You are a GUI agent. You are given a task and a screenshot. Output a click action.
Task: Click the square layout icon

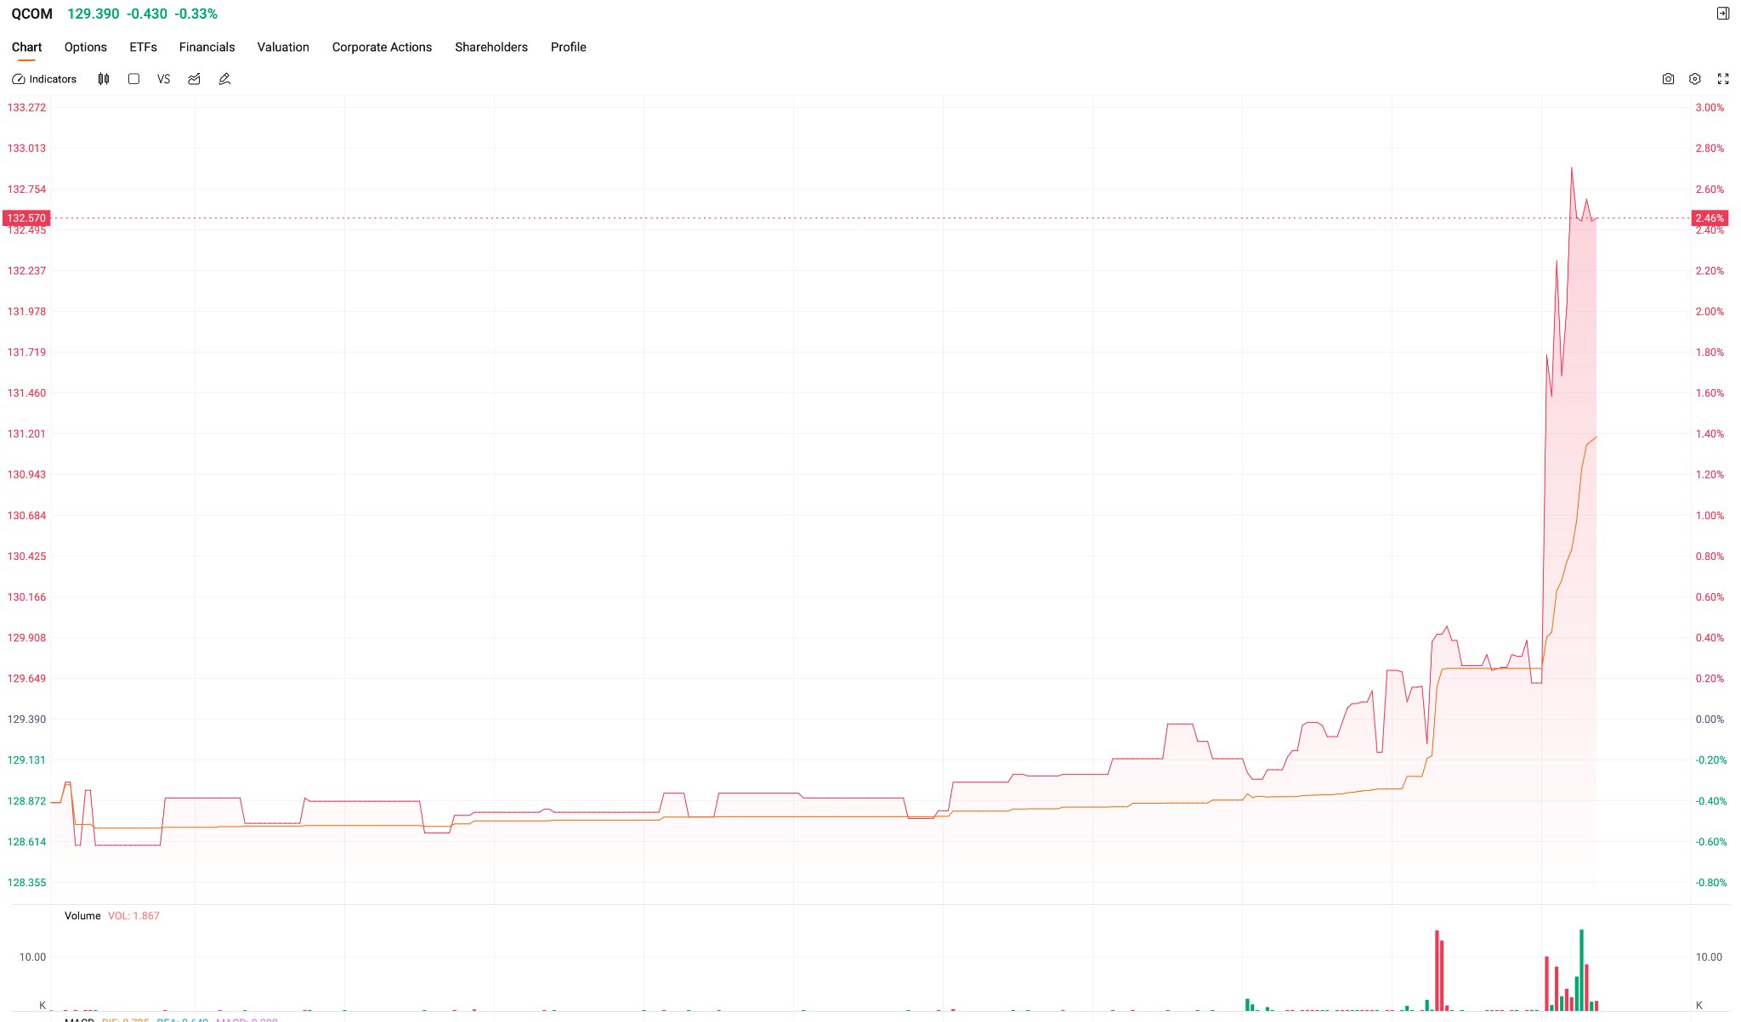click(133, 79)
